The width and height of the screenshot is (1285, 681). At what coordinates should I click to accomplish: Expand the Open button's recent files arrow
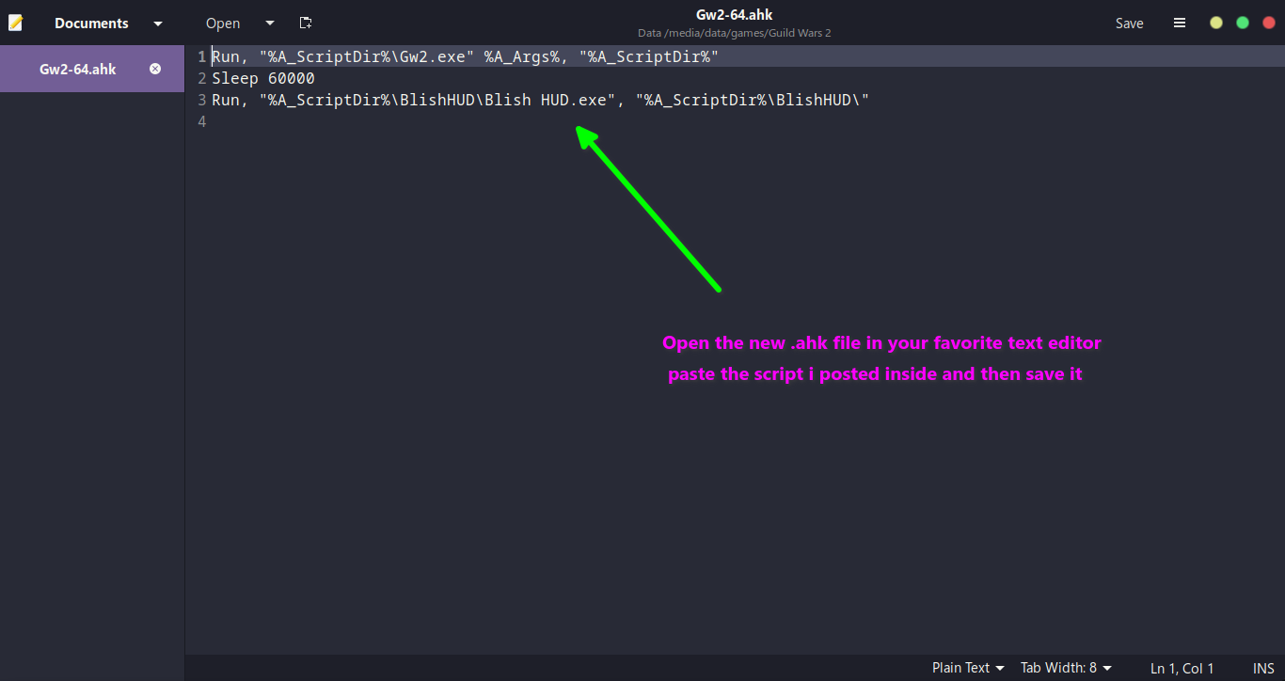coord(270,23)
